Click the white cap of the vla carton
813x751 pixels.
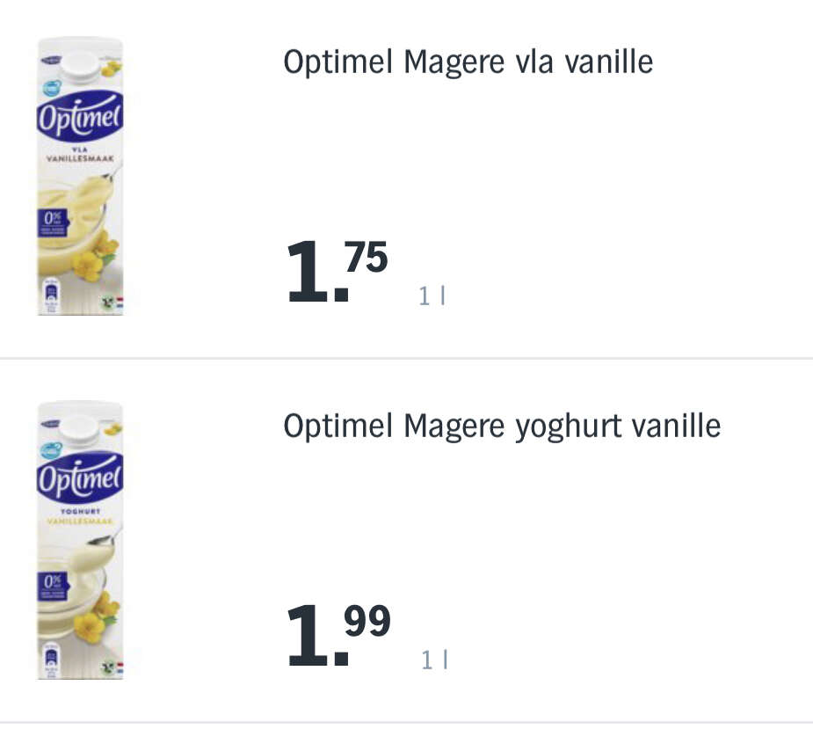pos(80,64)
